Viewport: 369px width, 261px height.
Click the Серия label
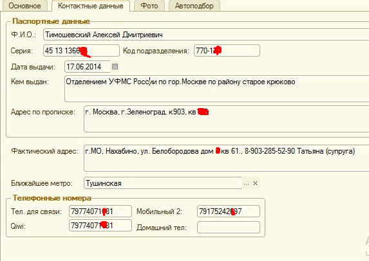(22, 51)
